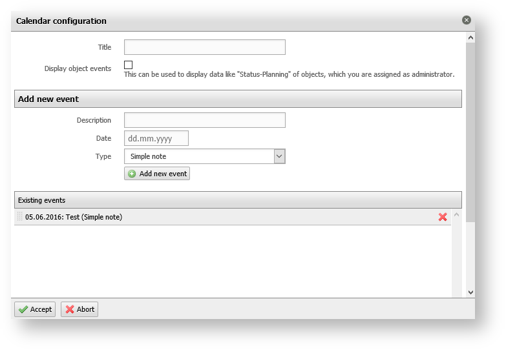Screen dimensions: 506x350
Task: Focus the Title text field
Action: coord(204,47)
